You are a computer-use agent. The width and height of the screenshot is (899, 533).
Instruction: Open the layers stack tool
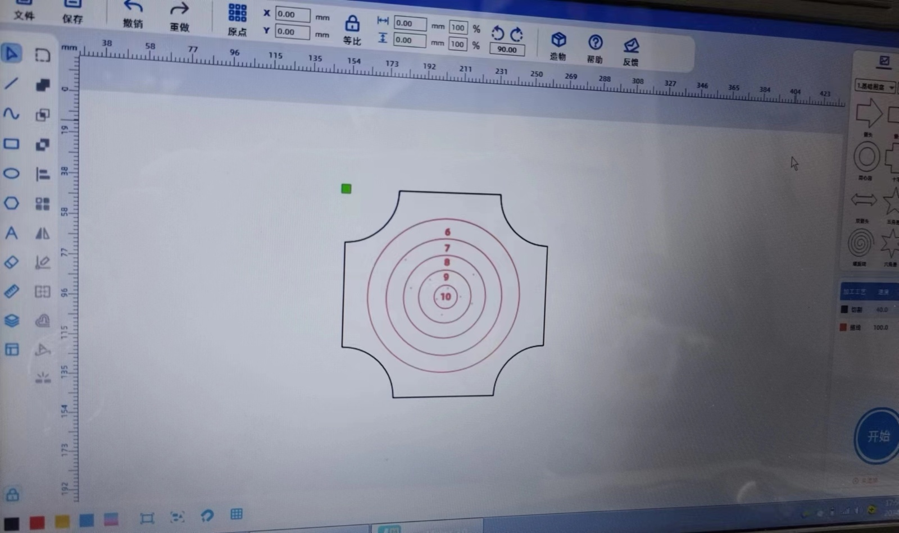[x=11, y=320]
